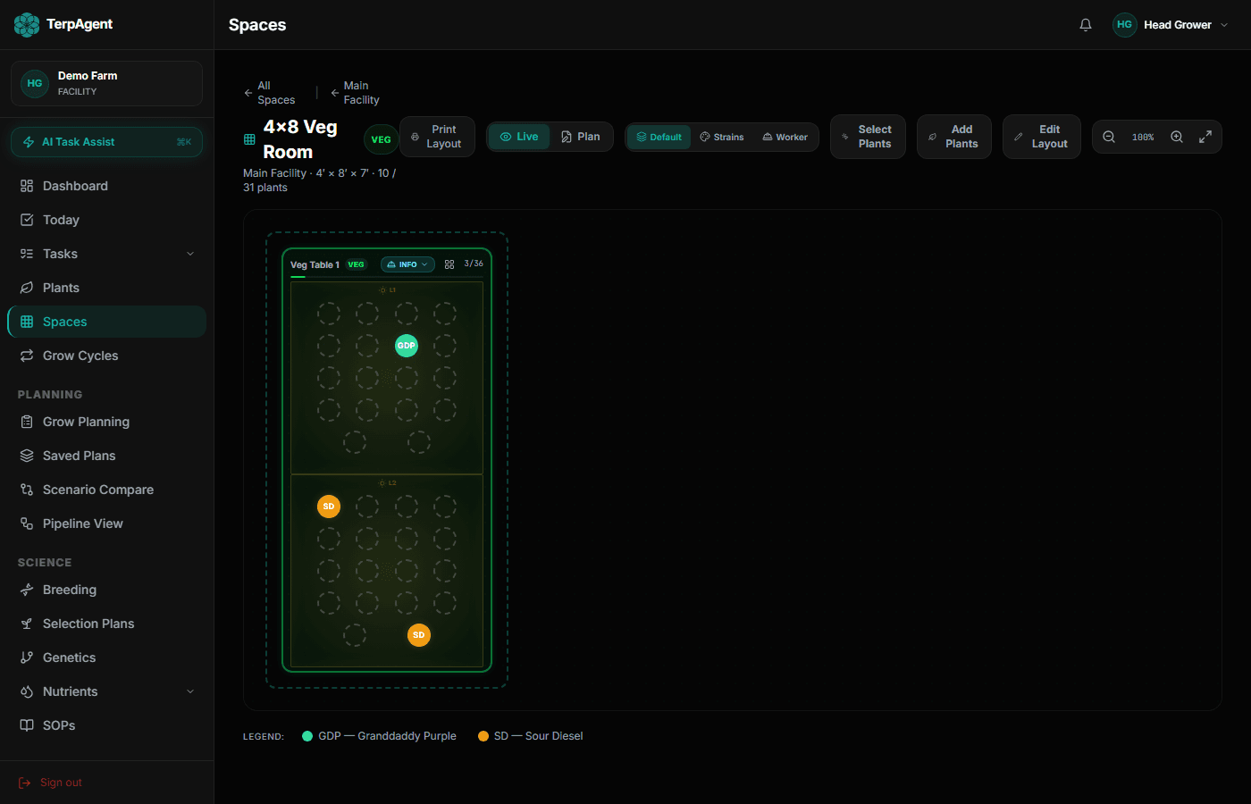1251x804 pixels.
Task: Open the Scenario Compare view
Action: coord(97,489)
